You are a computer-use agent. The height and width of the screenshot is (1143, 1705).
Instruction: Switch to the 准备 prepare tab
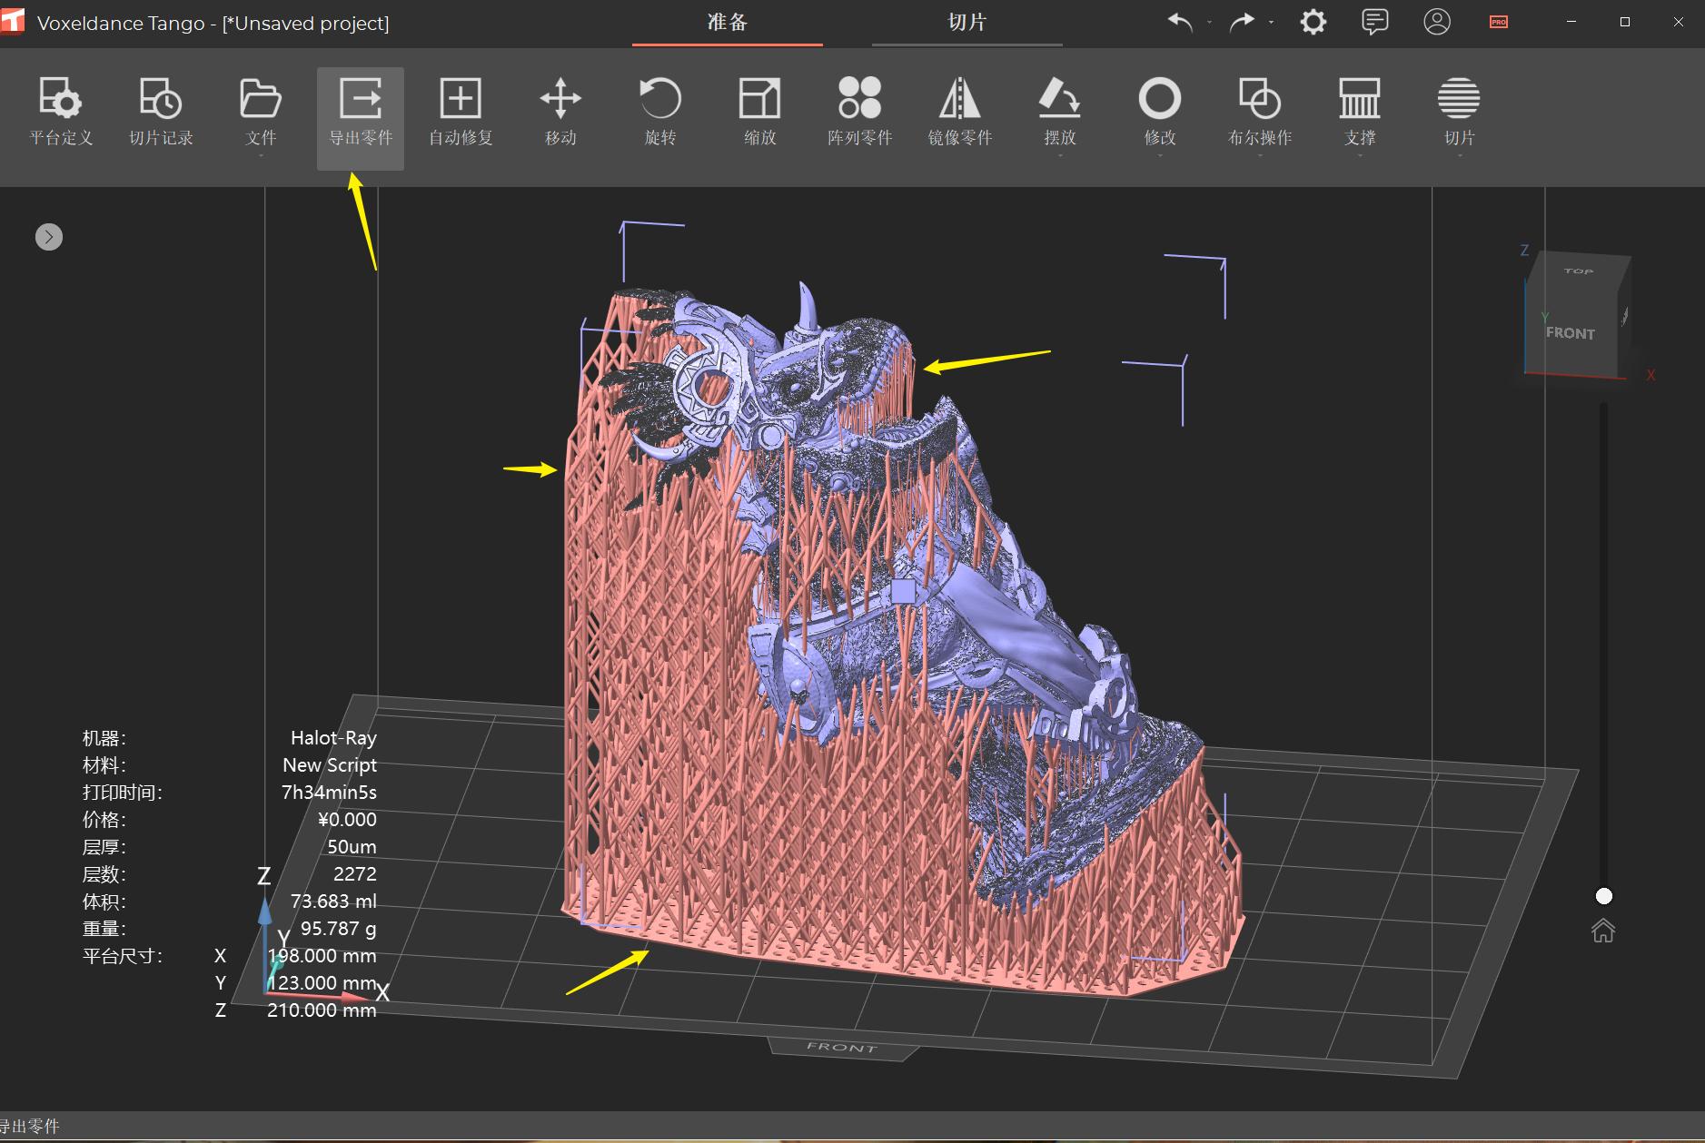[x=726, y=23]
